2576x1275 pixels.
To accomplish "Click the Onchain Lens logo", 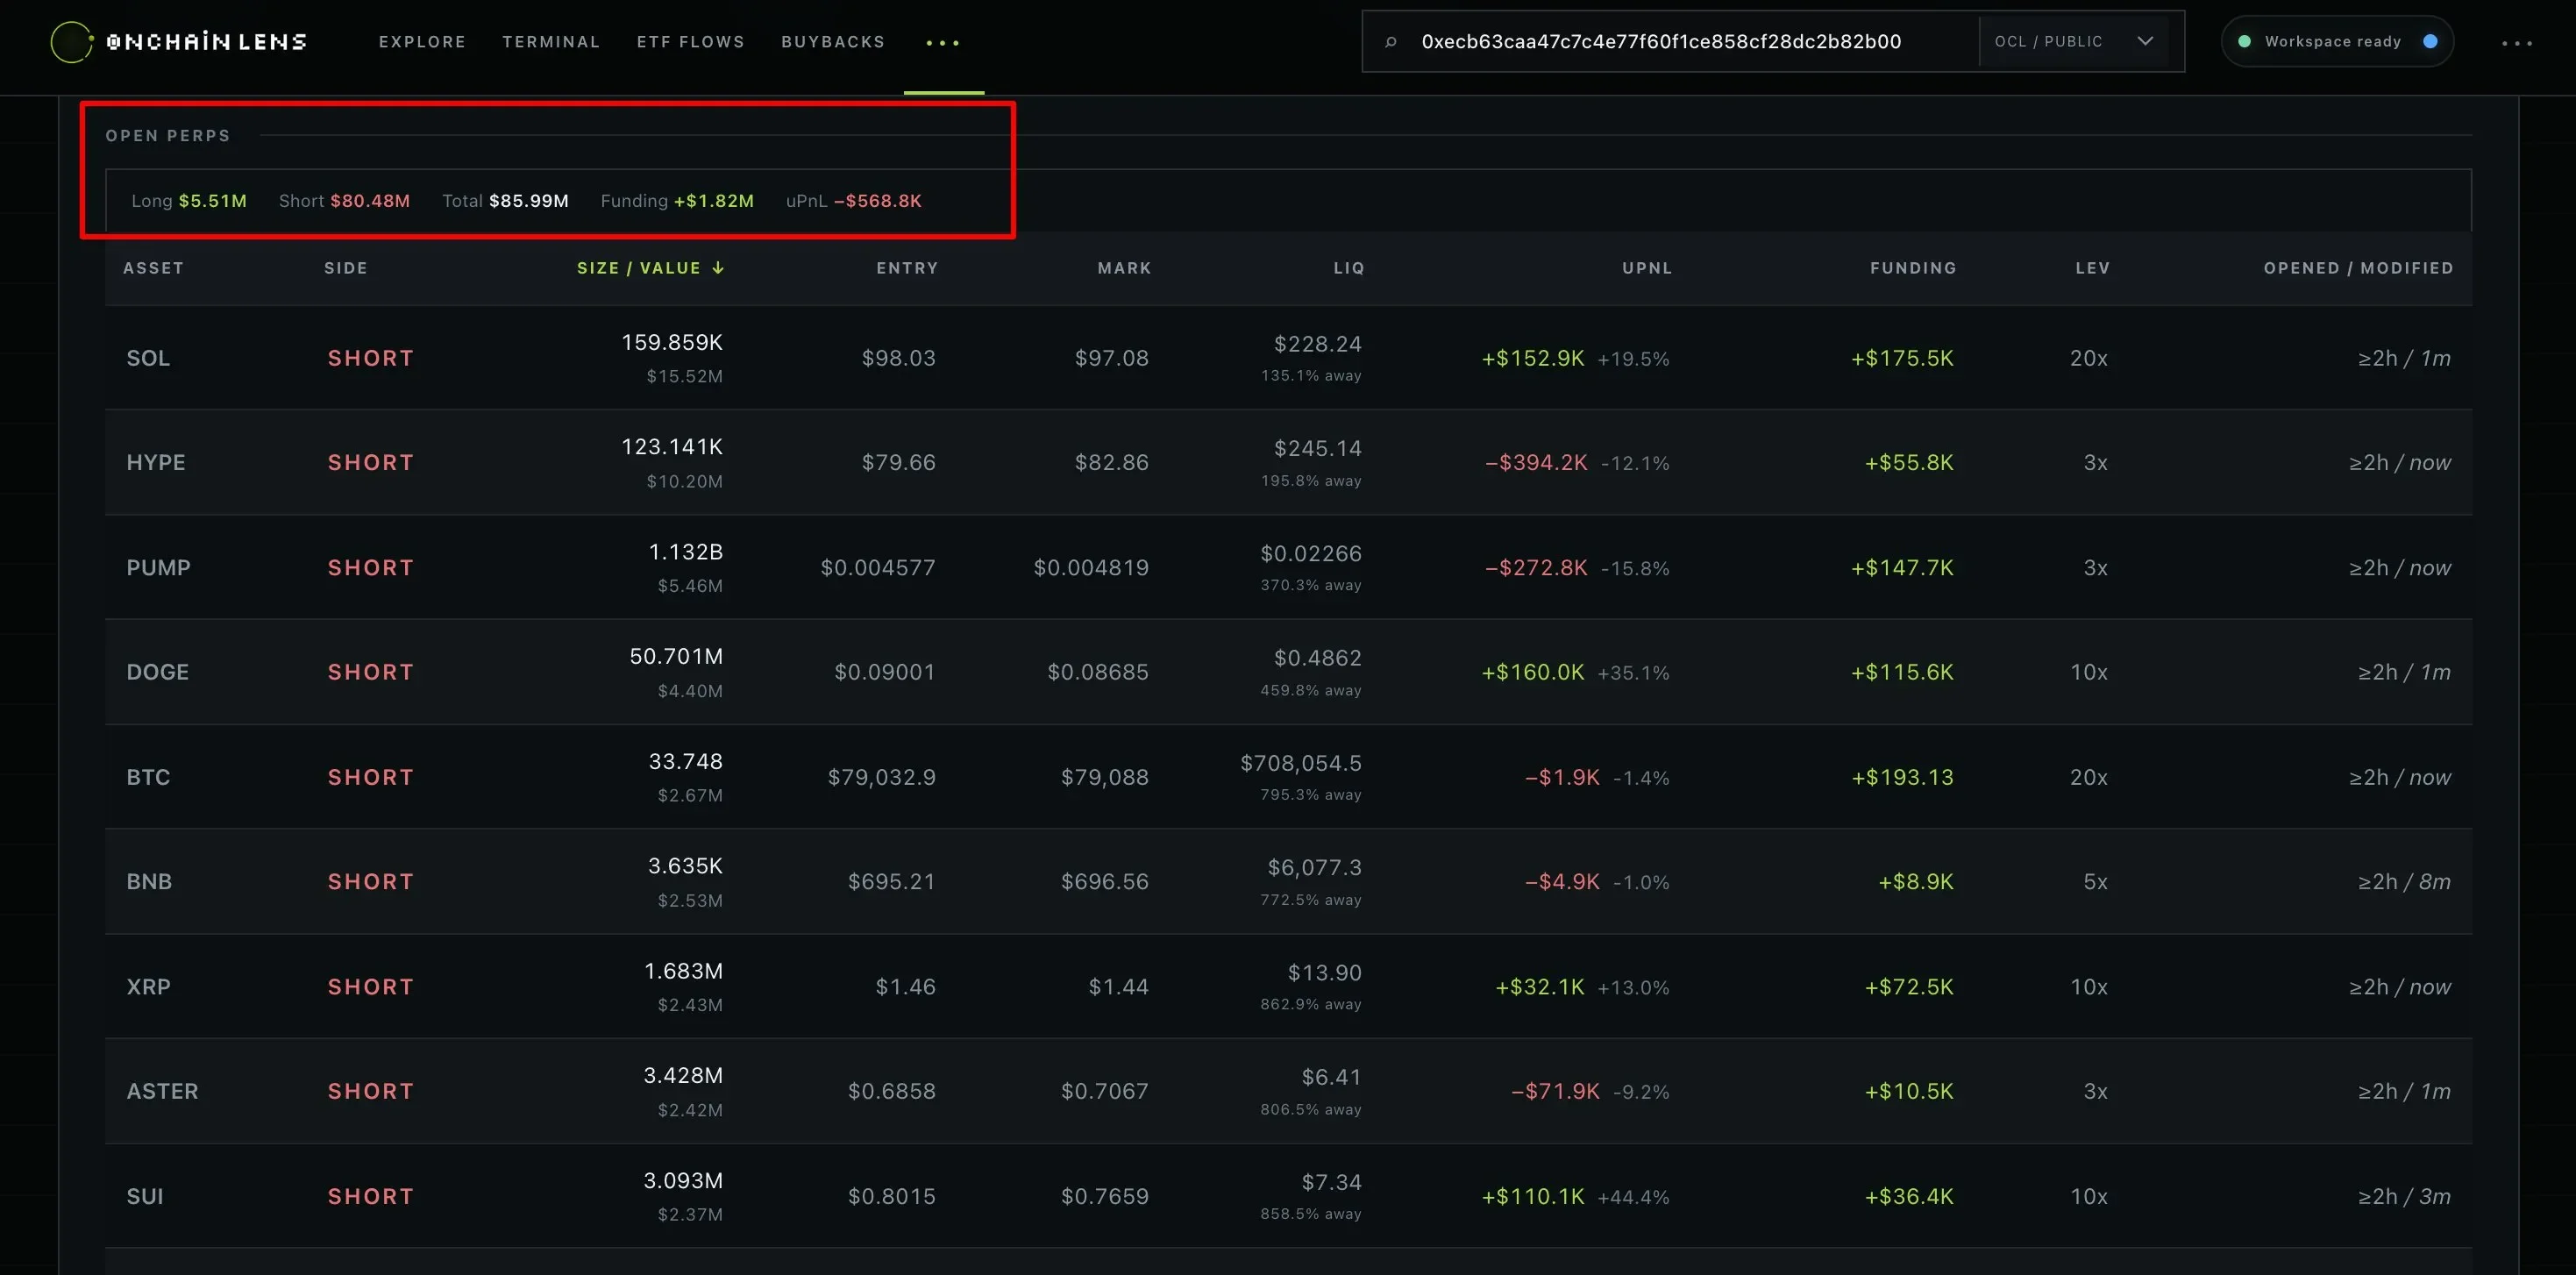I will coord(178,42).
